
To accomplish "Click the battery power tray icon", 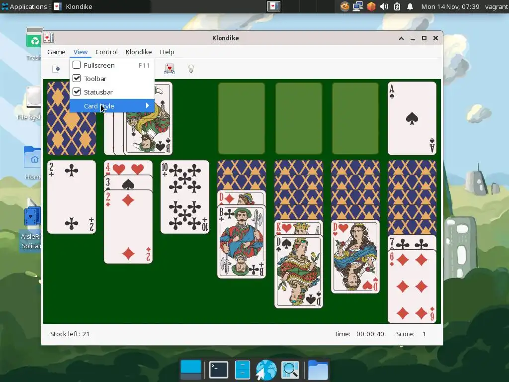I will (397, 6).
